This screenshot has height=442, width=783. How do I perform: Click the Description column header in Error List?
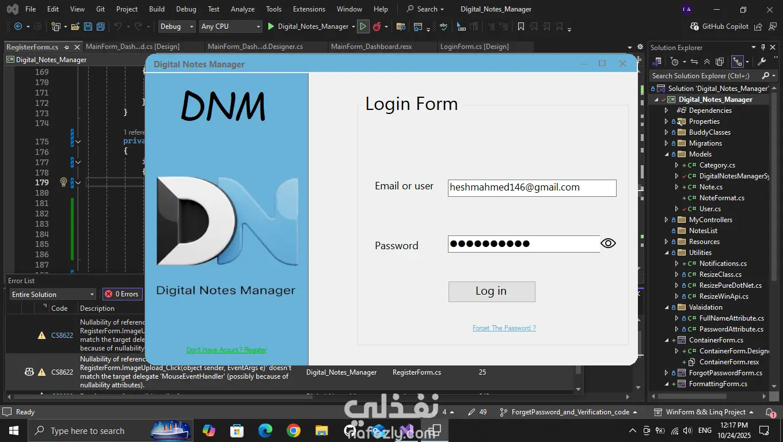pyautogui.click(x=97, y=308)
